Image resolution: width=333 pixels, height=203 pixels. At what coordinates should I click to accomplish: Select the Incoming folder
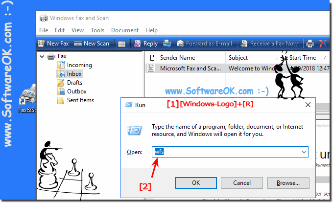(79, 65)
